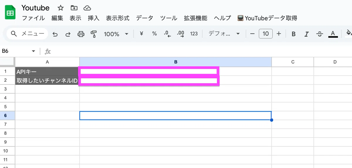
Task: Select row 9 header
Action: [7, 142]
